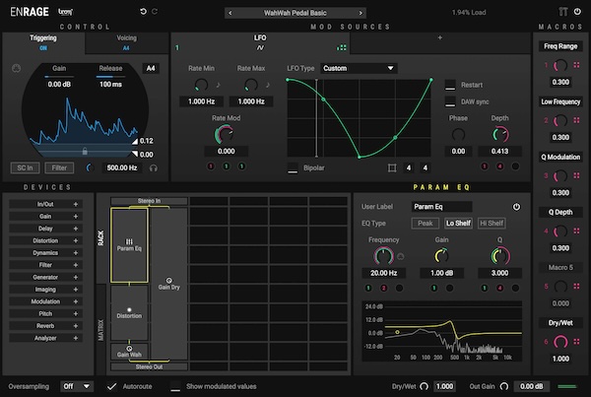The width and height of the screenshot is (591, 397).
Task: Click the palette icon in Triggering panel
Action: point(16,68)
